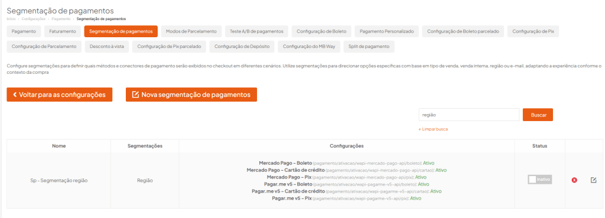The width and height of the screenshot is (605, 218).
Task: Open Pagamento Personalizado tab
Action: 386,31
